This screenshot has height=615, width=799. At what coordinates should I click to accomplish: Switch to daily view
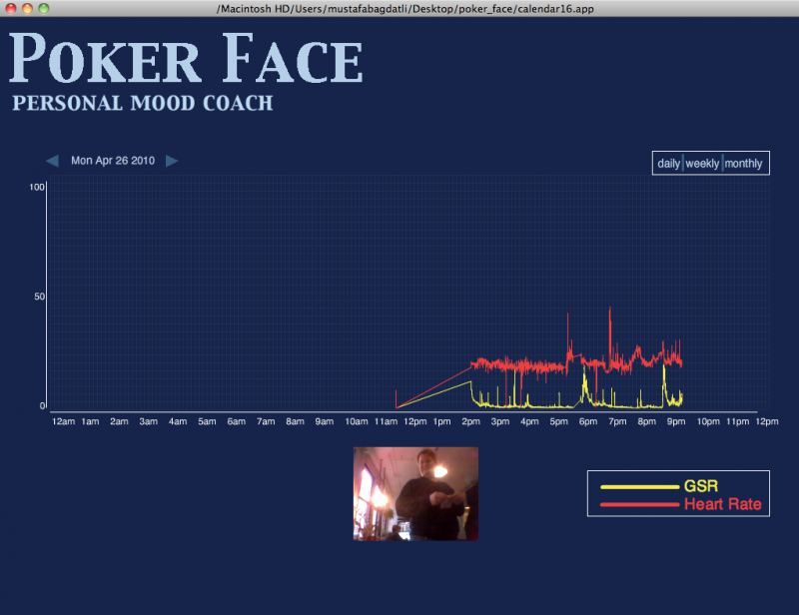(668, 164)
